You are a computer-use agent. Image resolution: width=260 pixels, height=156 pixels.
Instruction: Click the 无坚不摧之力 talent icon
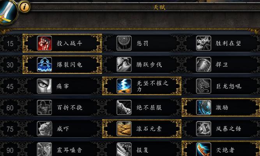click(x=124, y=86)
